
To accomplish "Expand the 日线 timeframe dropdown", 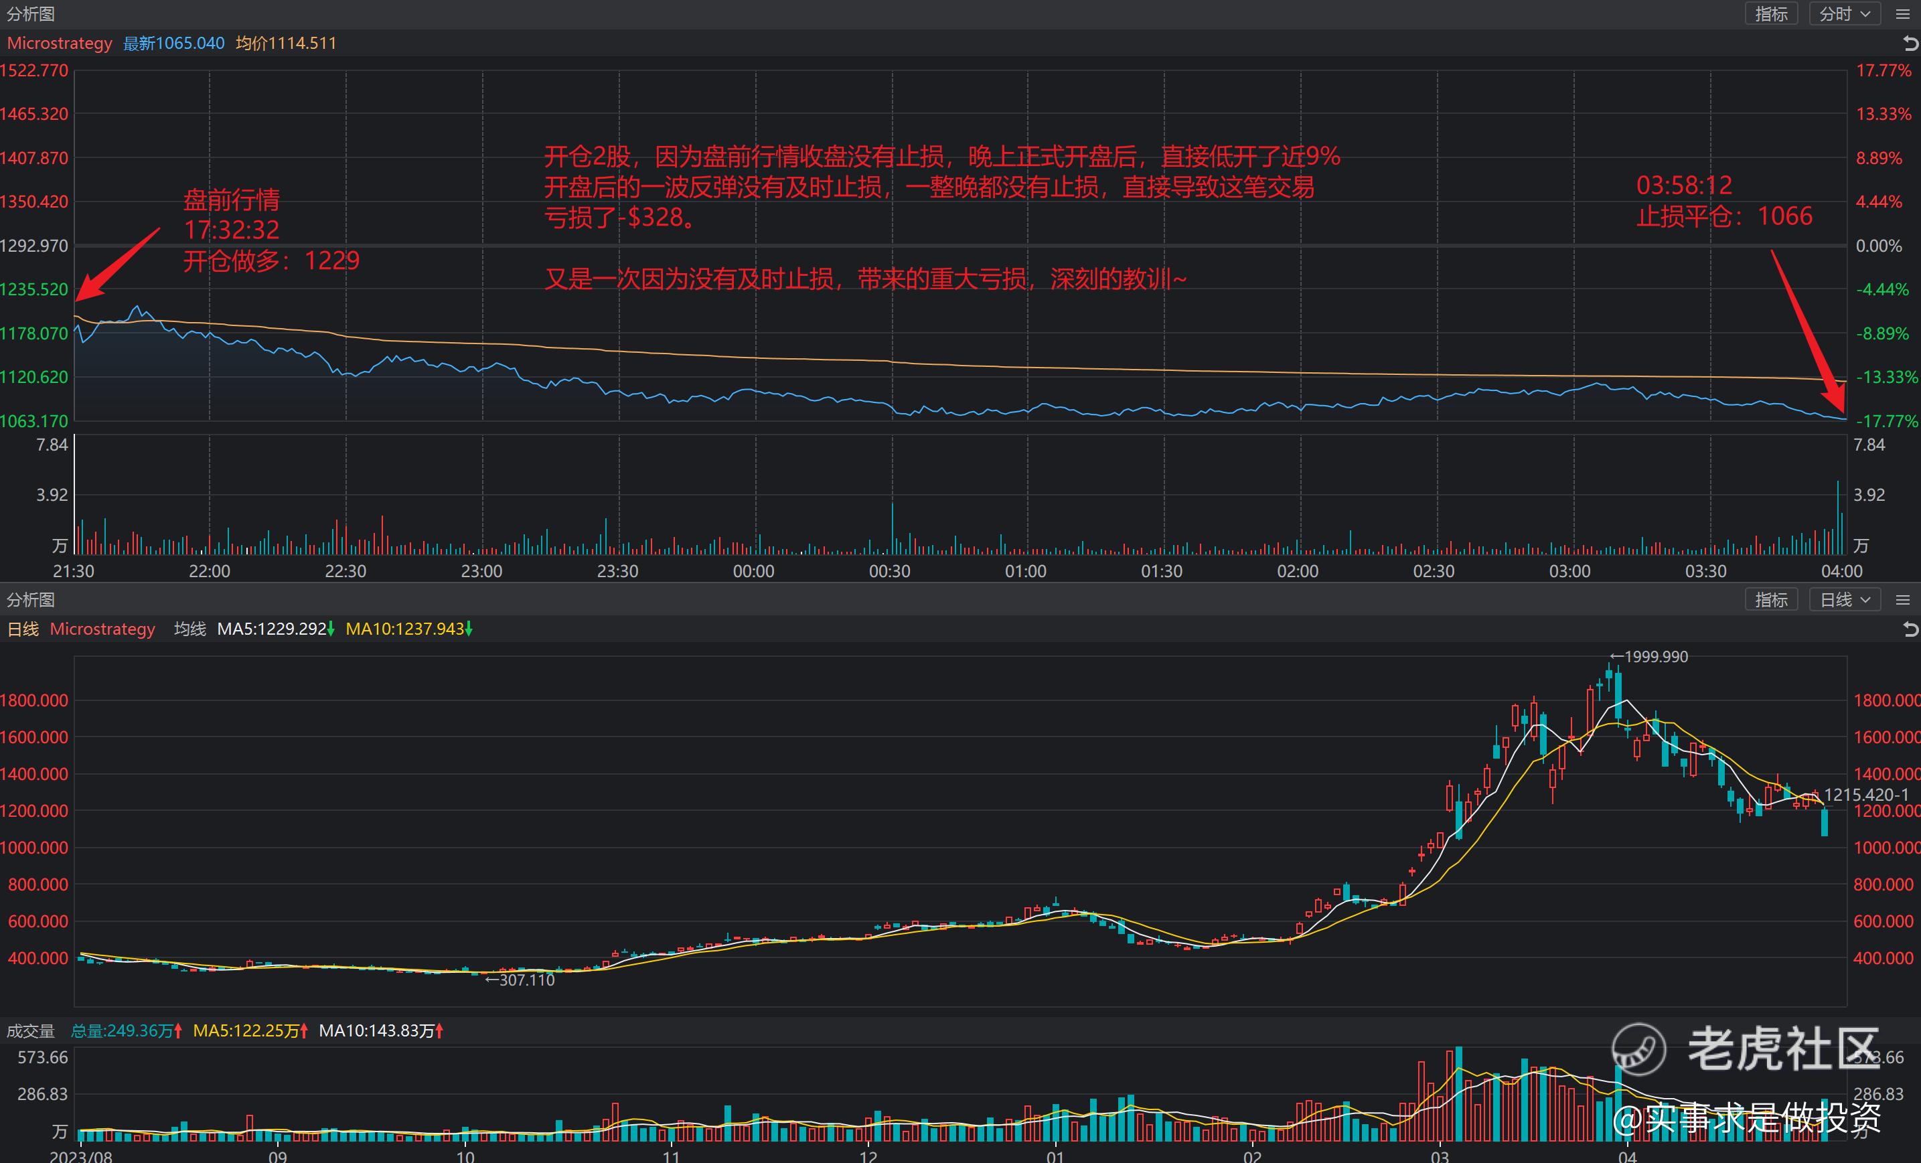I will 1845,599.
